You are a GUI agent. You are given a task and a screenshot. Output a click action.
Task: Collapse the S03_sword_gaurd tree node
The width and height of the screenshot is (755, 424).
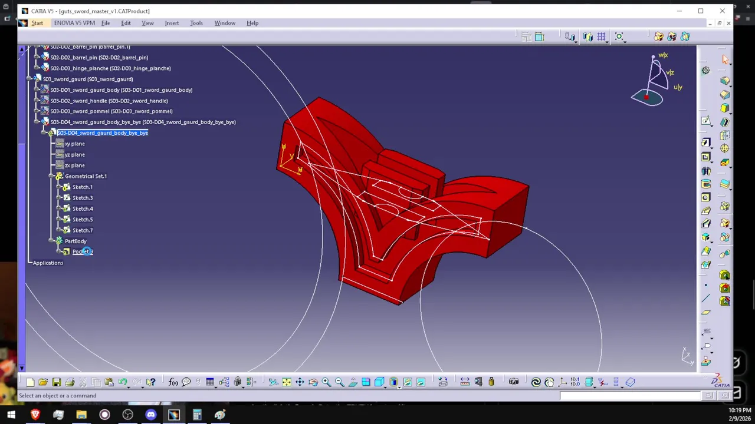coord(29,79)
